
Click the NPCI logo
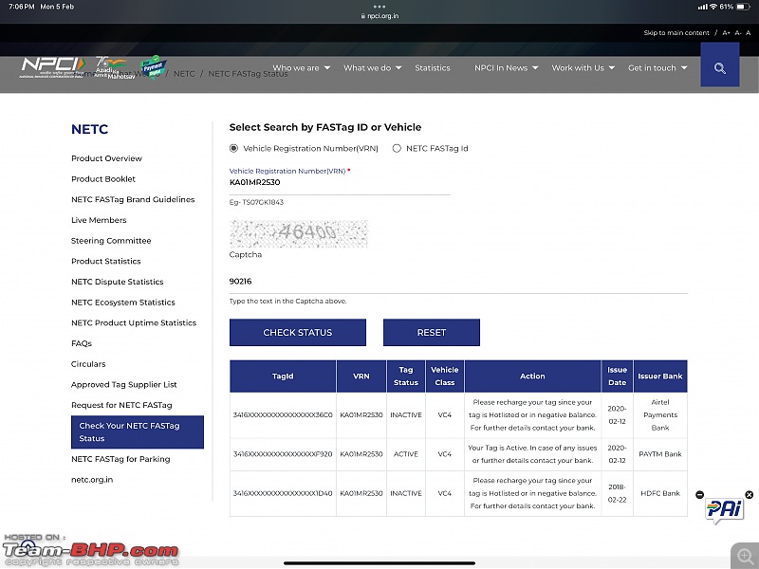(53, 66)
